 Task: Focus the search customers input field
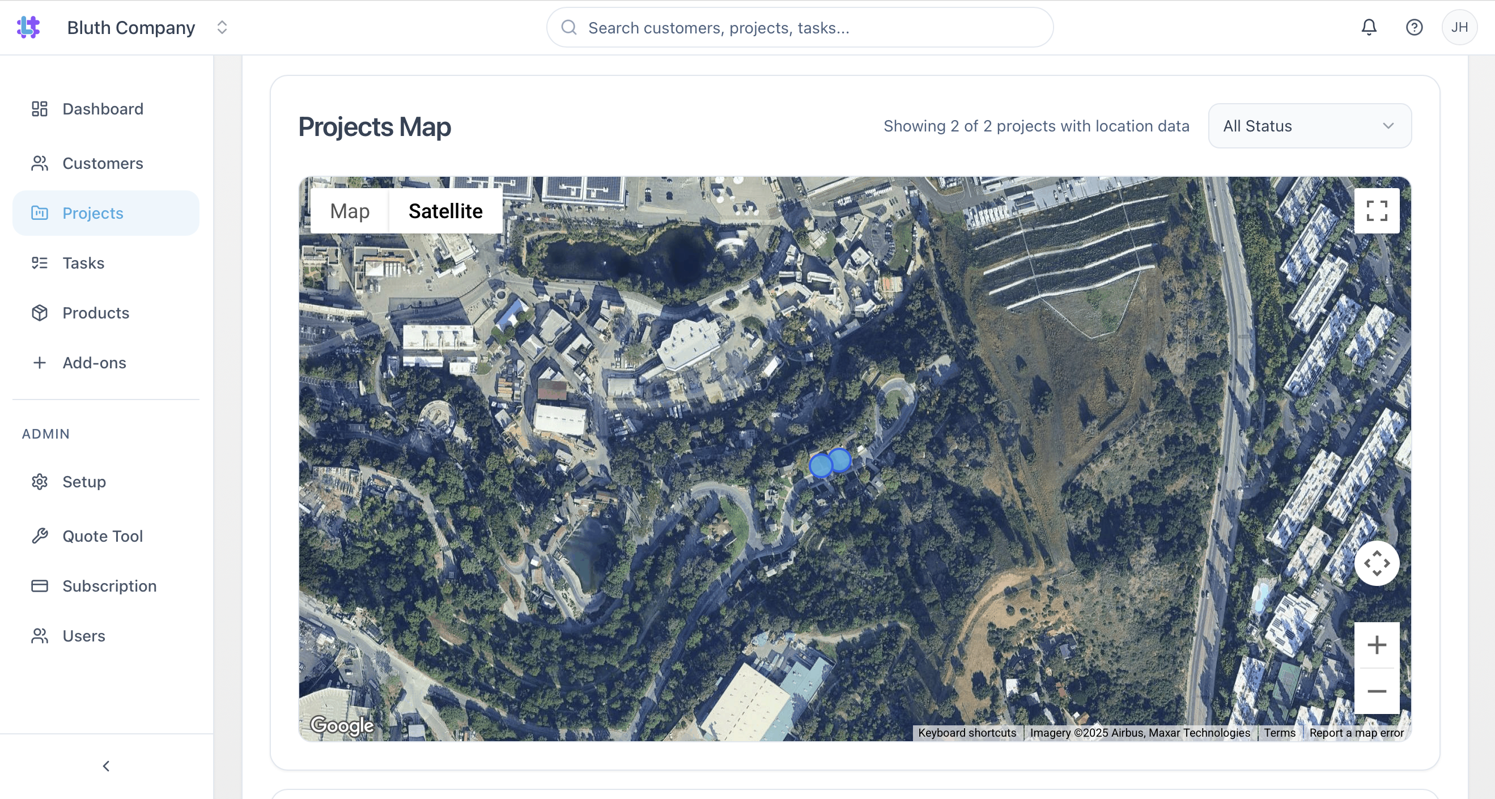click(x=800, y=28)
